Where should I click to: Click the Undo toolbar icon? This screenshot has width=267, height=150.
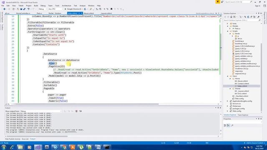coord(28,9)
